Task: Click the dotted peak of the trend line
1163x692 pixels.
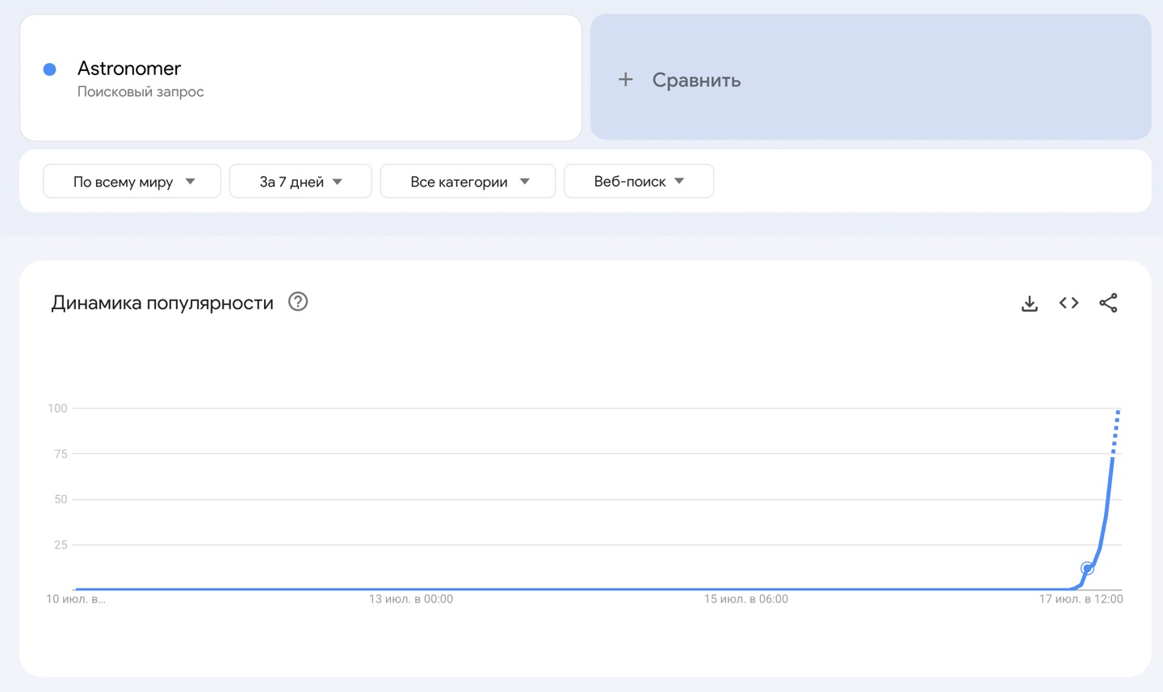Action: [1116, 428]
